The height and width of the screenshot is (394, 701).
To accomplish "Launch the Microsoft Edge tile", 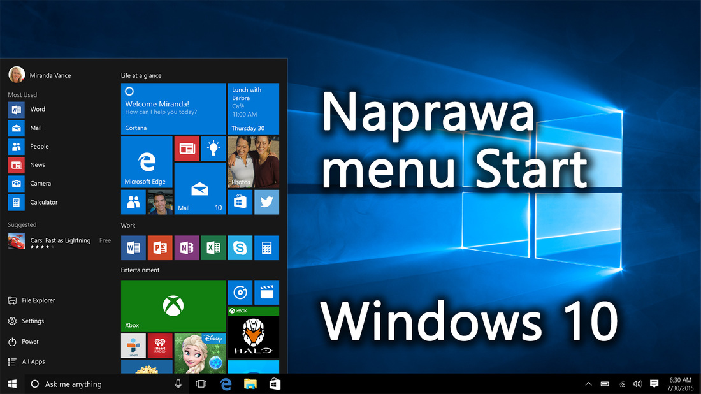I will [x=147, y=162].
